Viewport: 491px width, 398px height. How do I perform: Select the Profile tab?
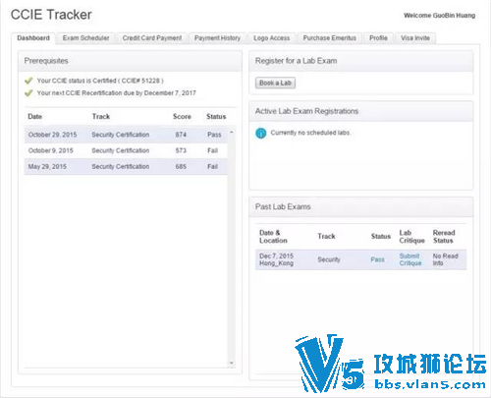click(x=378, y=38)
